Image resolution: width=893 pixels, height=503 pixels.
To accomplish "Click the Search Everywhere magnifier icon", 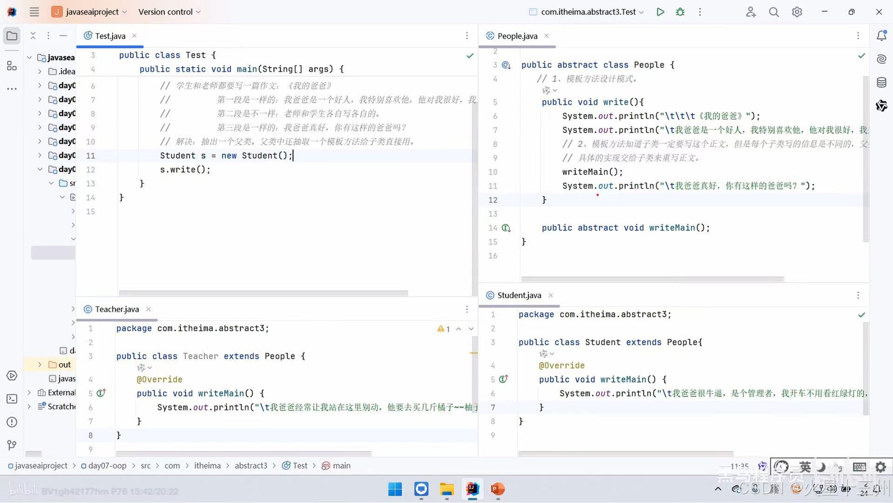I will click(x=773, y=12).
